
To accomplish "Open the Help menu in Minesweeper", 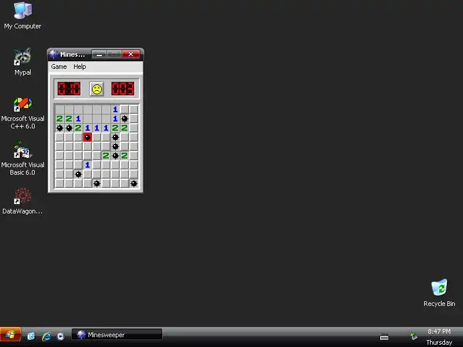I will tap(80, 67).
